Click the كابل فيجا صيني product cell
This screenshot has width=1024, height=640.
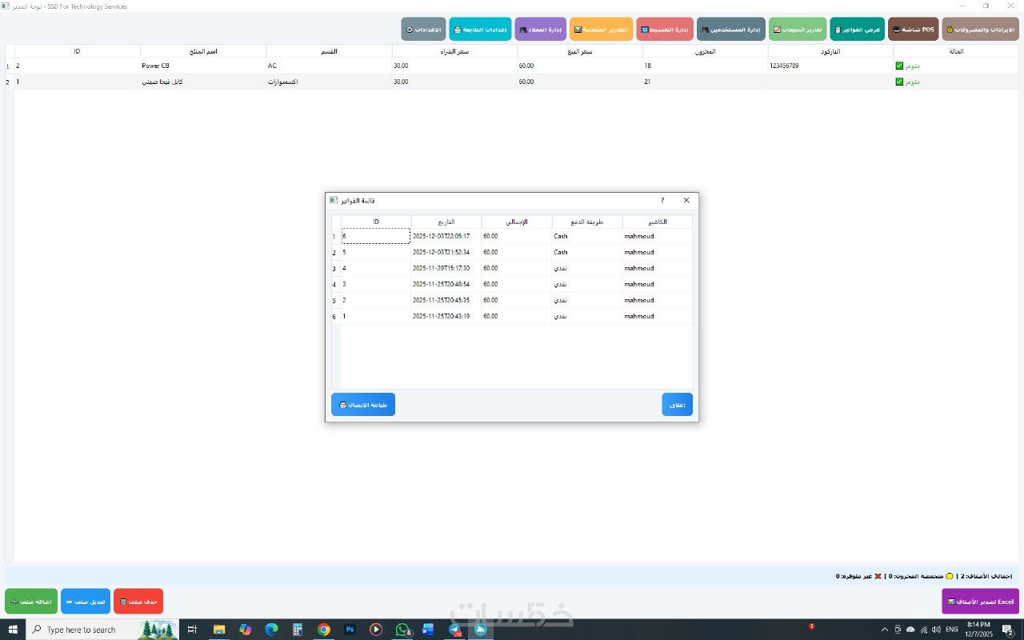pos(203,82)
